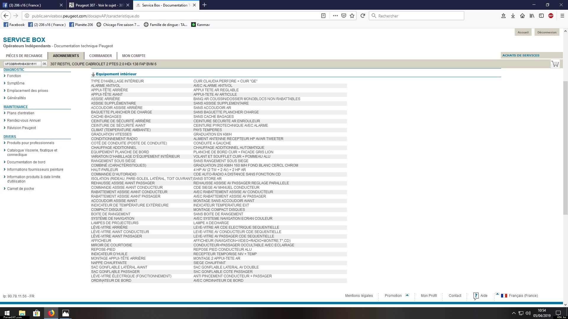Open the shopping cart icon

(555, 64)
